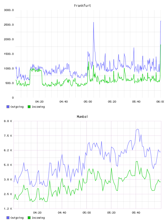The height and width of the screenshot is (222, 165).
Task: Click the 7.5 K y-axis label in Mumbai chart
Action: 8,136
